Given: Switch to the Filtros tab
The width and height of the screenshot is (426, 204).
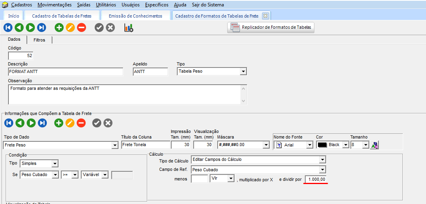Looking at the screenshot, I should 39,40.
